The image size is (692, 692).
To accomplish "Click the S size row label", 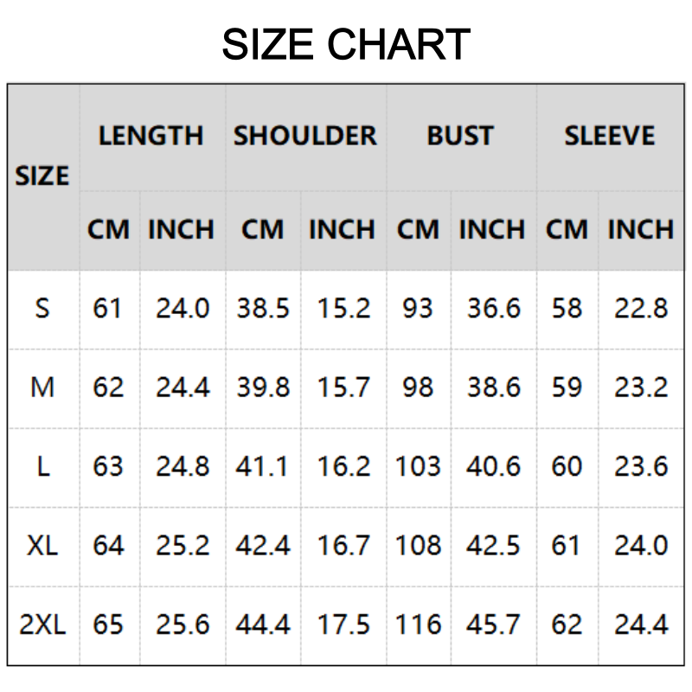I will click(x=42, y=309).
